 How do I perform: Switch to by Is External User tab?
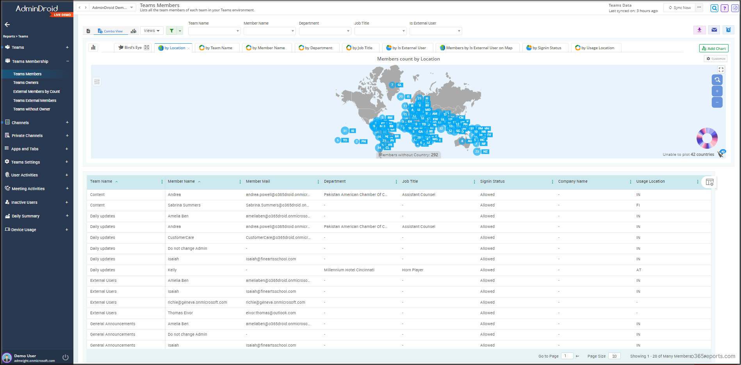point(408,48)
